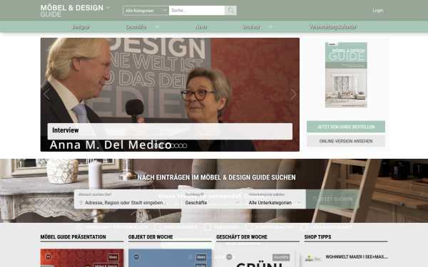Enable the Unklassifizierte cookie checkbox
The width and height of the screenshot is (428, 267).
tap(304, 227)
